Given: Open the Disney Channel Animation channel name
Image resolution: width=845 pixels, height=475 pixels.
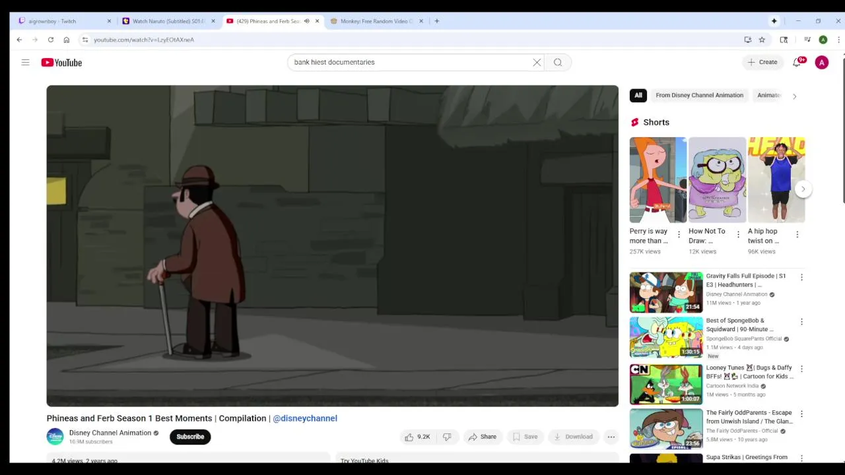Looking at the screenshot, I should point(110,433).
